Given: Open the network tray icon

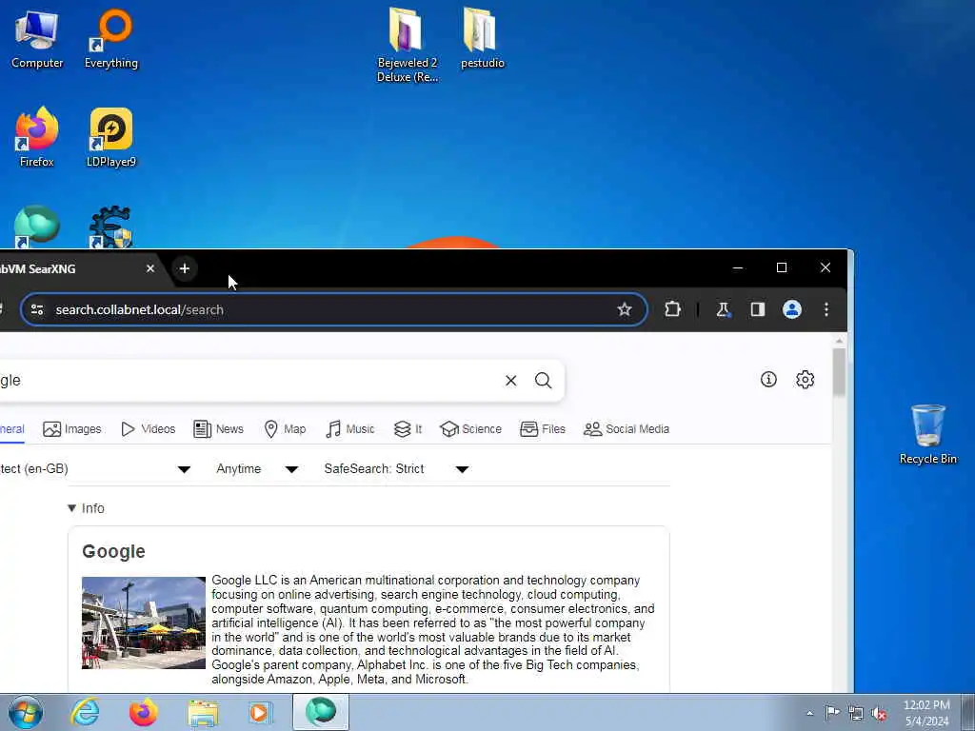Looking at the screenshot, I should [856, 713].
